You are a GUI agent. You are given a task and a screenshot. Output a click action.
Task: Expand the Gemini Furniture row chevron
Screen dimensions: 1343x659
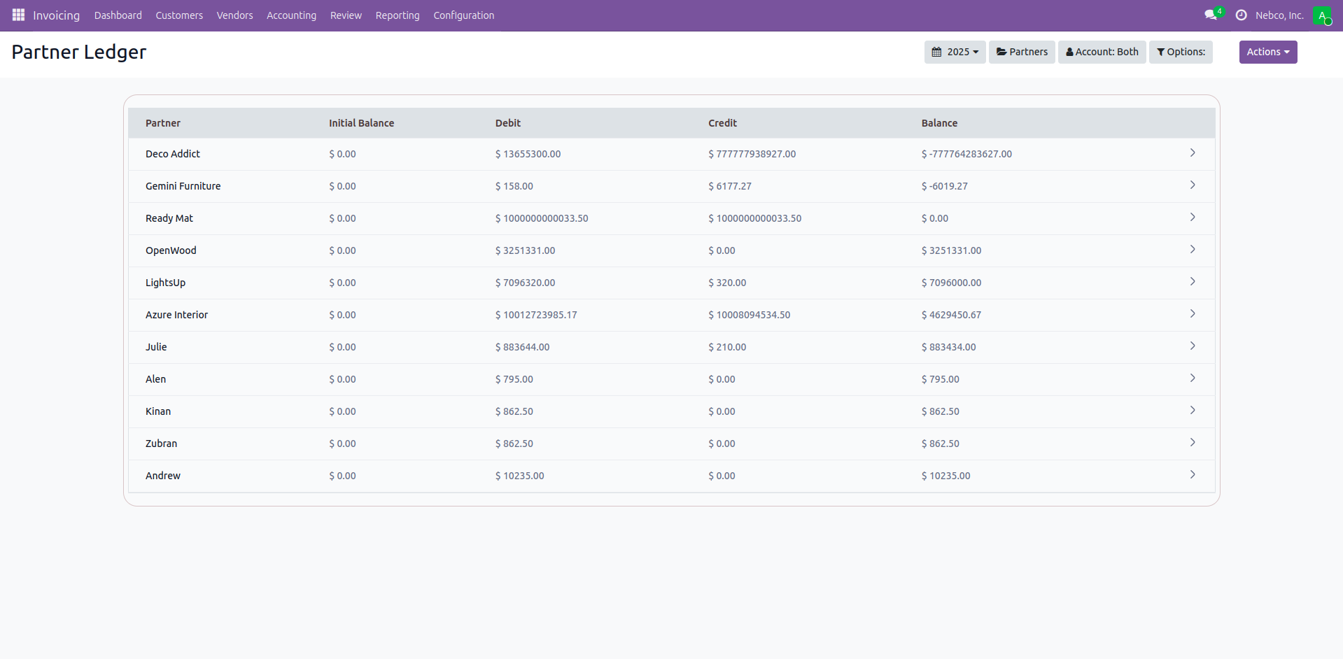coord(1193,185)
